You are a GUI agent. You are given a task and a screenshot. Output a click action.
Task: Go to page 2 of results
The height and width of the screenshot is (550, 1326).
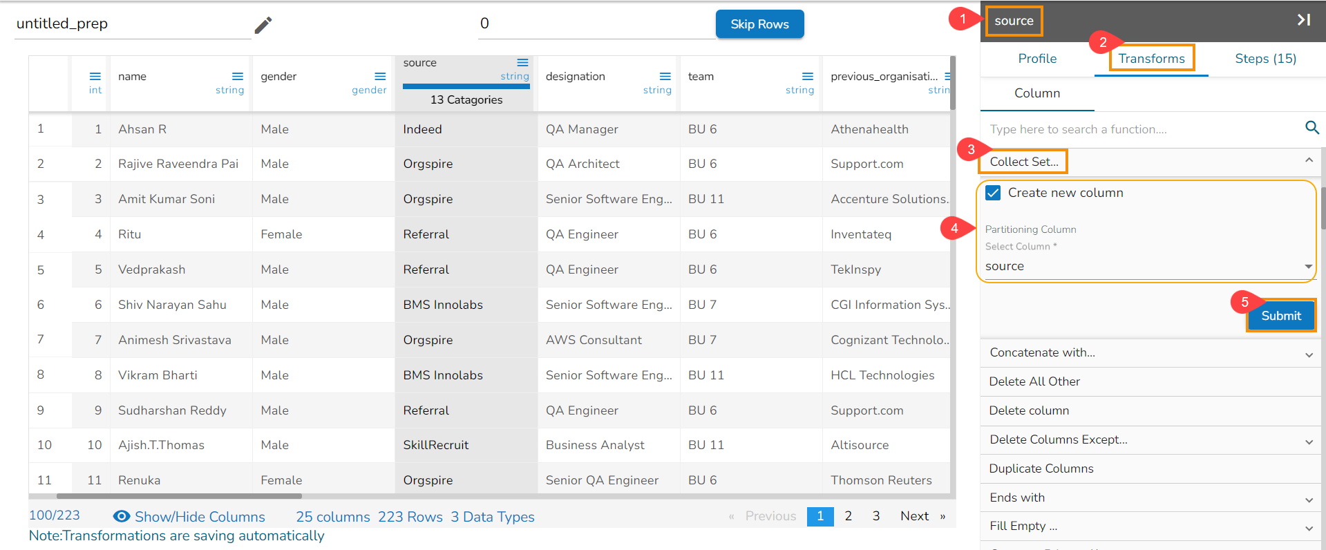[848, 516]
